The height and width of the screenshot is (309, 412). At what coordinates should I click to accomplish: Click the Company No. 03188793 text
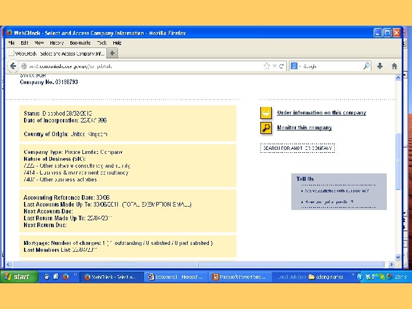[49, 82]
